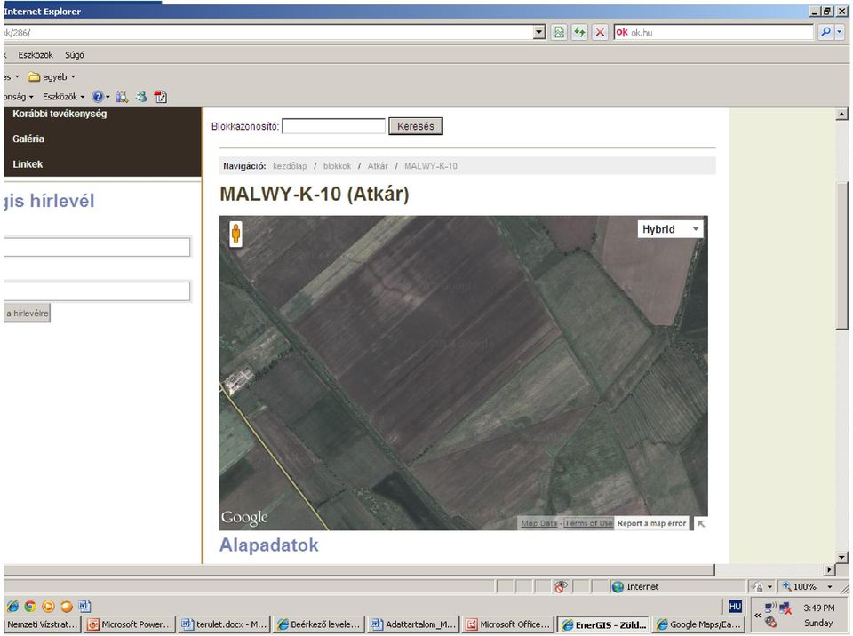
Task: Click the newsletter subscribe button 'a hírlevélre'
Action: 28,314
